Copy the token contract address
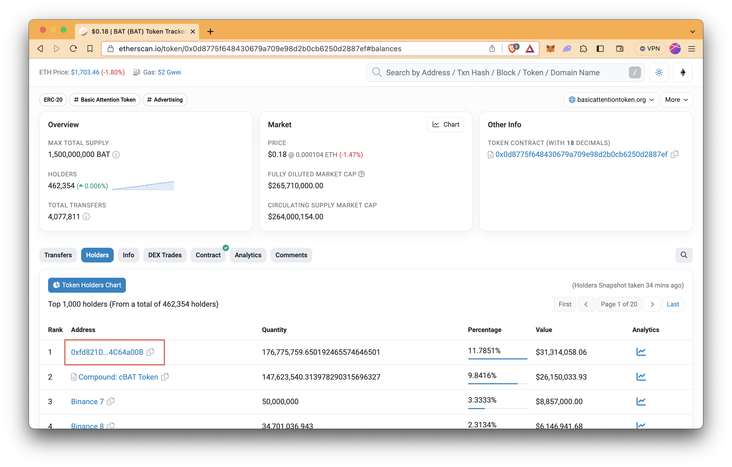Viewport: 732px width, 467px height. 674,154
